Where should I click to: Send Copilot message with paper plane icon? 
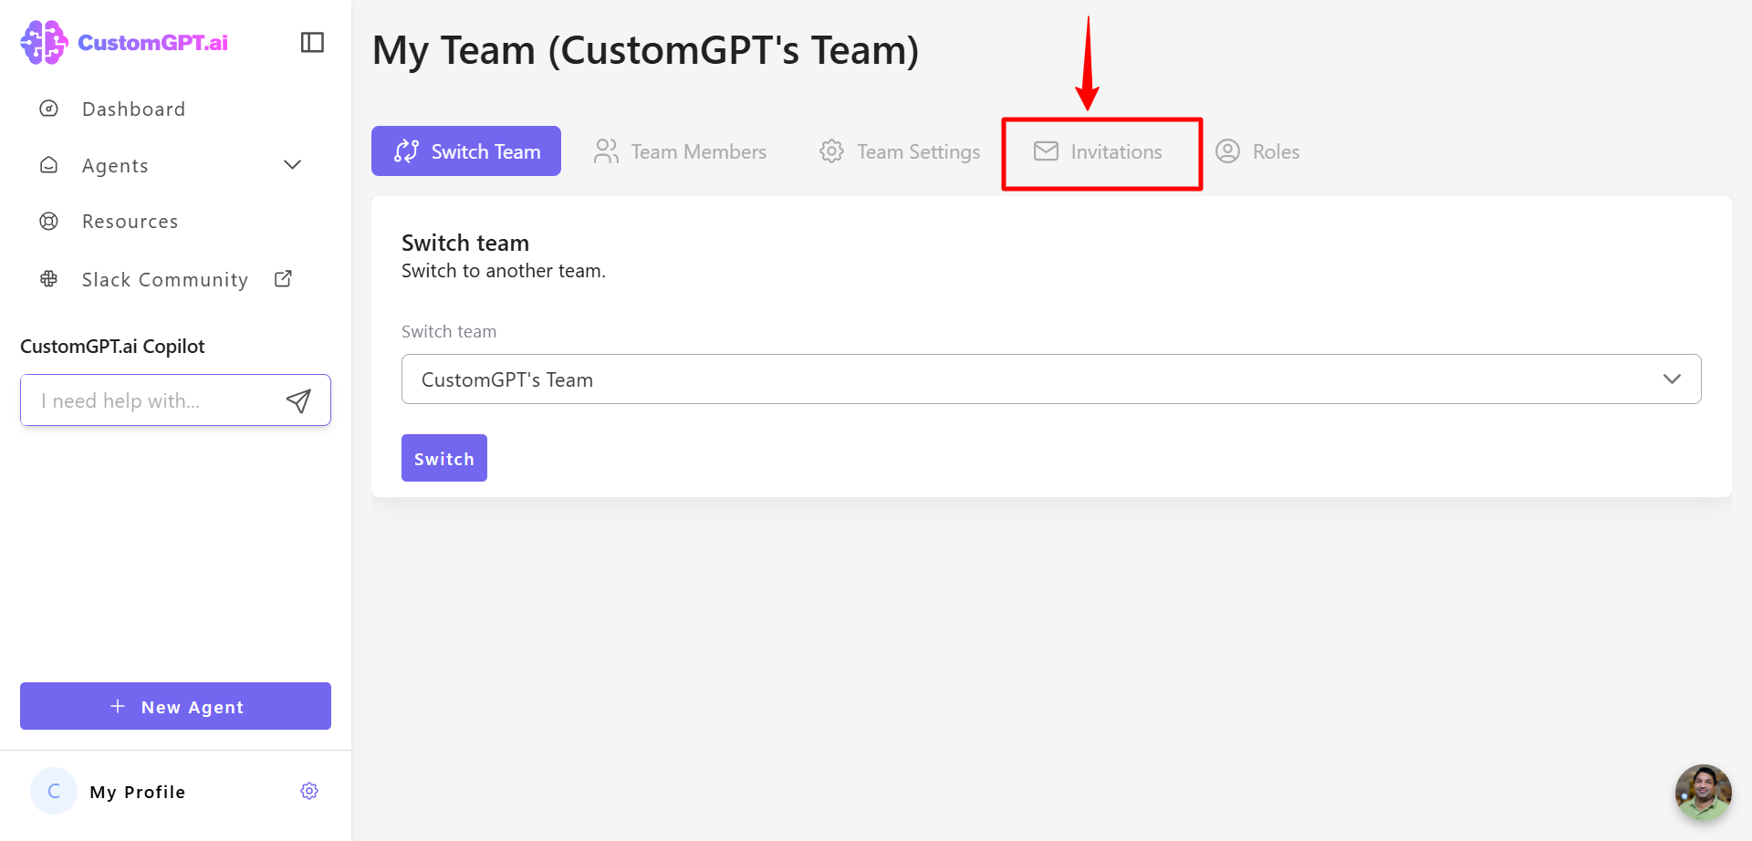click(299, 400)
